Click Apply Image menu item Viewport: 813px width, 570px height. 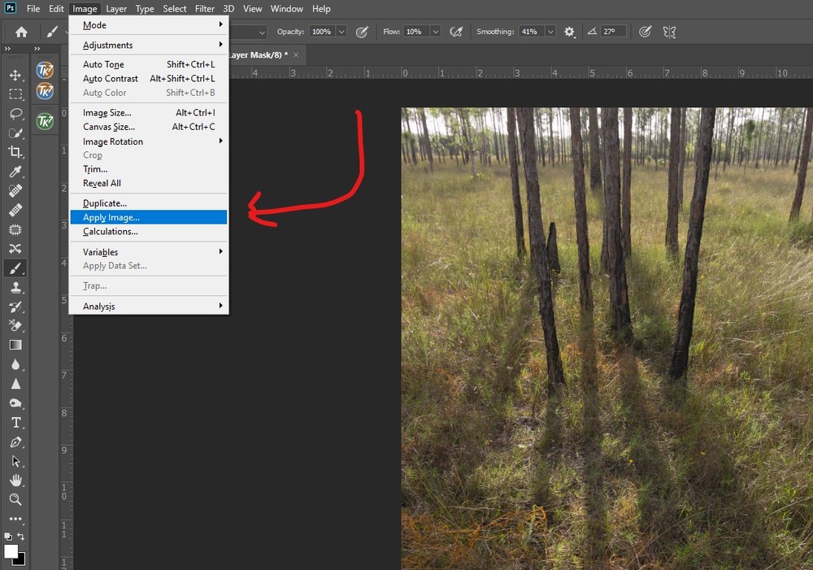[x=111, y=217]
